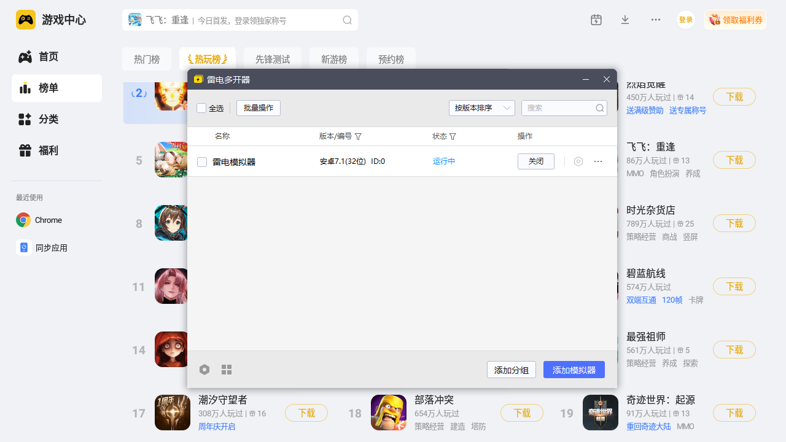786x442 pixels.
Task: Check the 雷电模拟器 row checkbox
Action: pos(202,161)
